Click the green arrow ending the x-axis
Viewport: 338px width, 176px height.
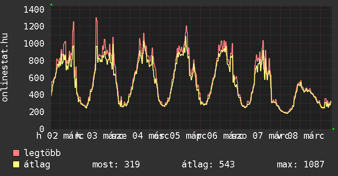pyautogui.click(x=333, y=129)
